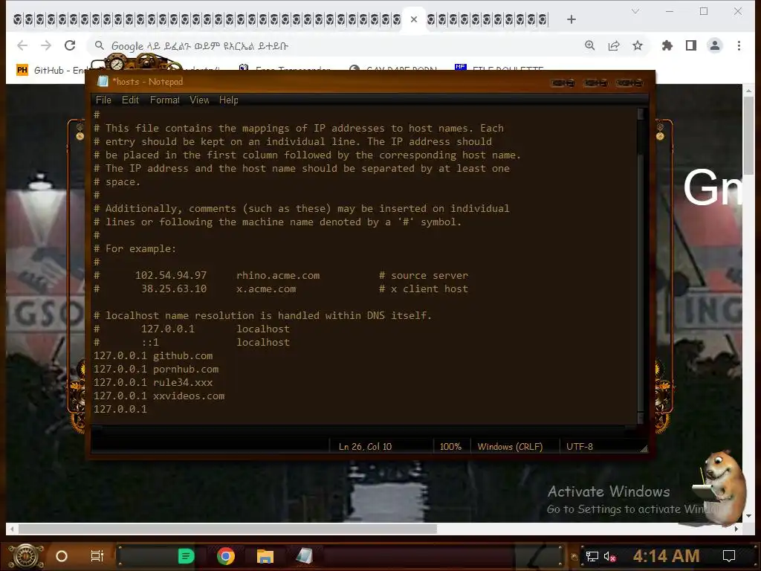Click the Start button on taskbar
This screenshot has height=571, width=761.
25,556
